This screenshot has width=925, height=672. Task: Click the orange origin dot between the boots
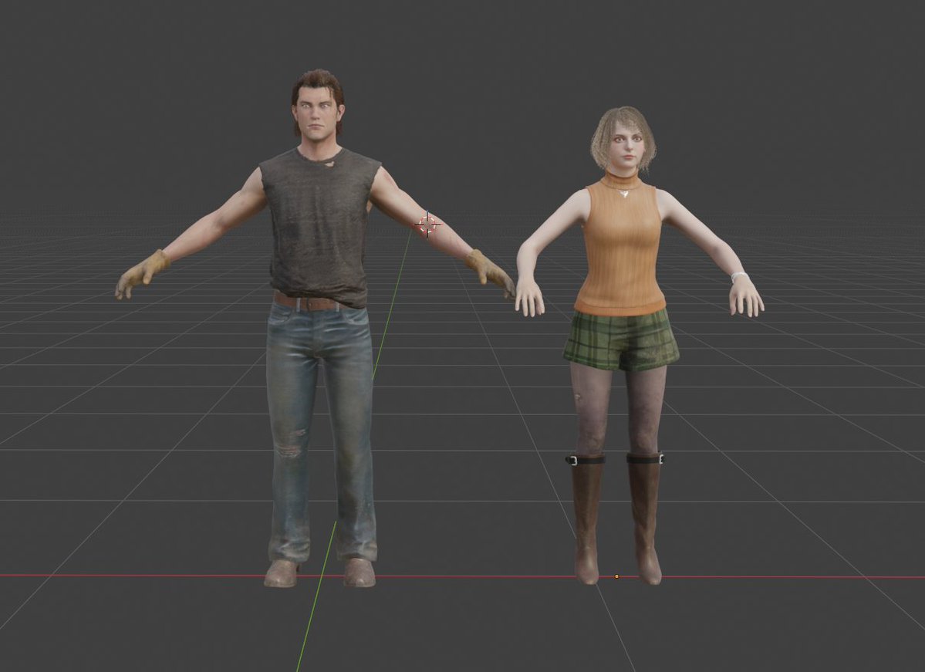[617, 576]
